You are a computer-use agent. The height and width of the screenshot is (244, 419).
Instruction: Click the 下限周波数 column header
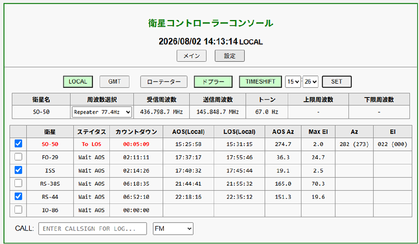[379, 100]
